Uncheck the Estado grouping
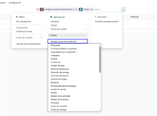The width and height of the screenshot is (157, 116). coord(68,35)
